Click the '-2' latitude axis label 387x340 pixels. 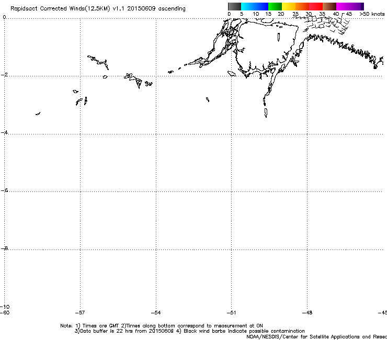(4, 75)
